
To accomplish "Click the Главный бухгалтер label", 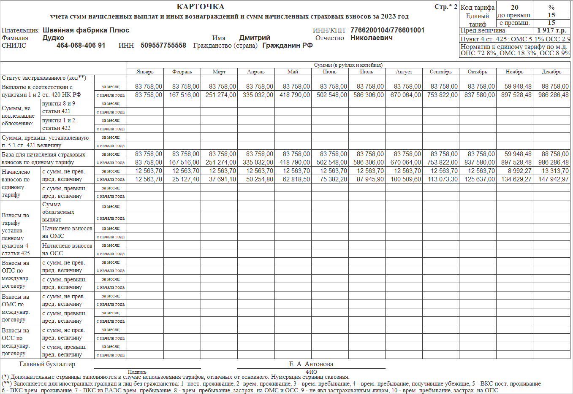I will coord(47,364).
